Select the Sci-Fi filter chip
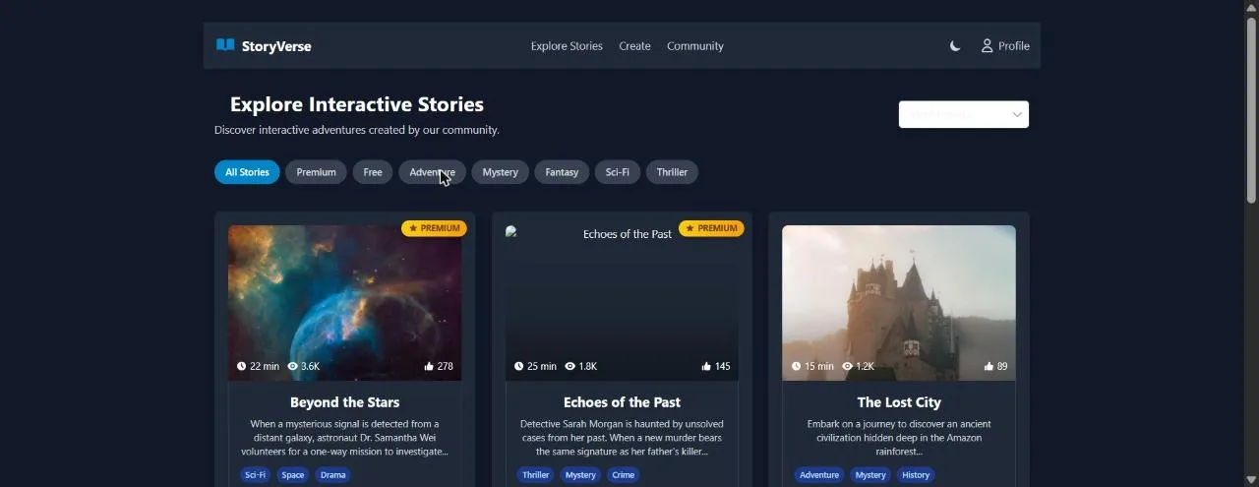The width and height of the screenshot is (1259, 487). click(x=618, y=172)
